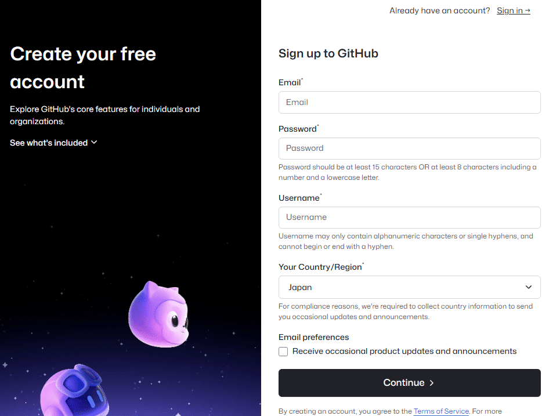Click the Email input field
The height and width of the screenshot is (416, 542).
[x=409, y=102]
